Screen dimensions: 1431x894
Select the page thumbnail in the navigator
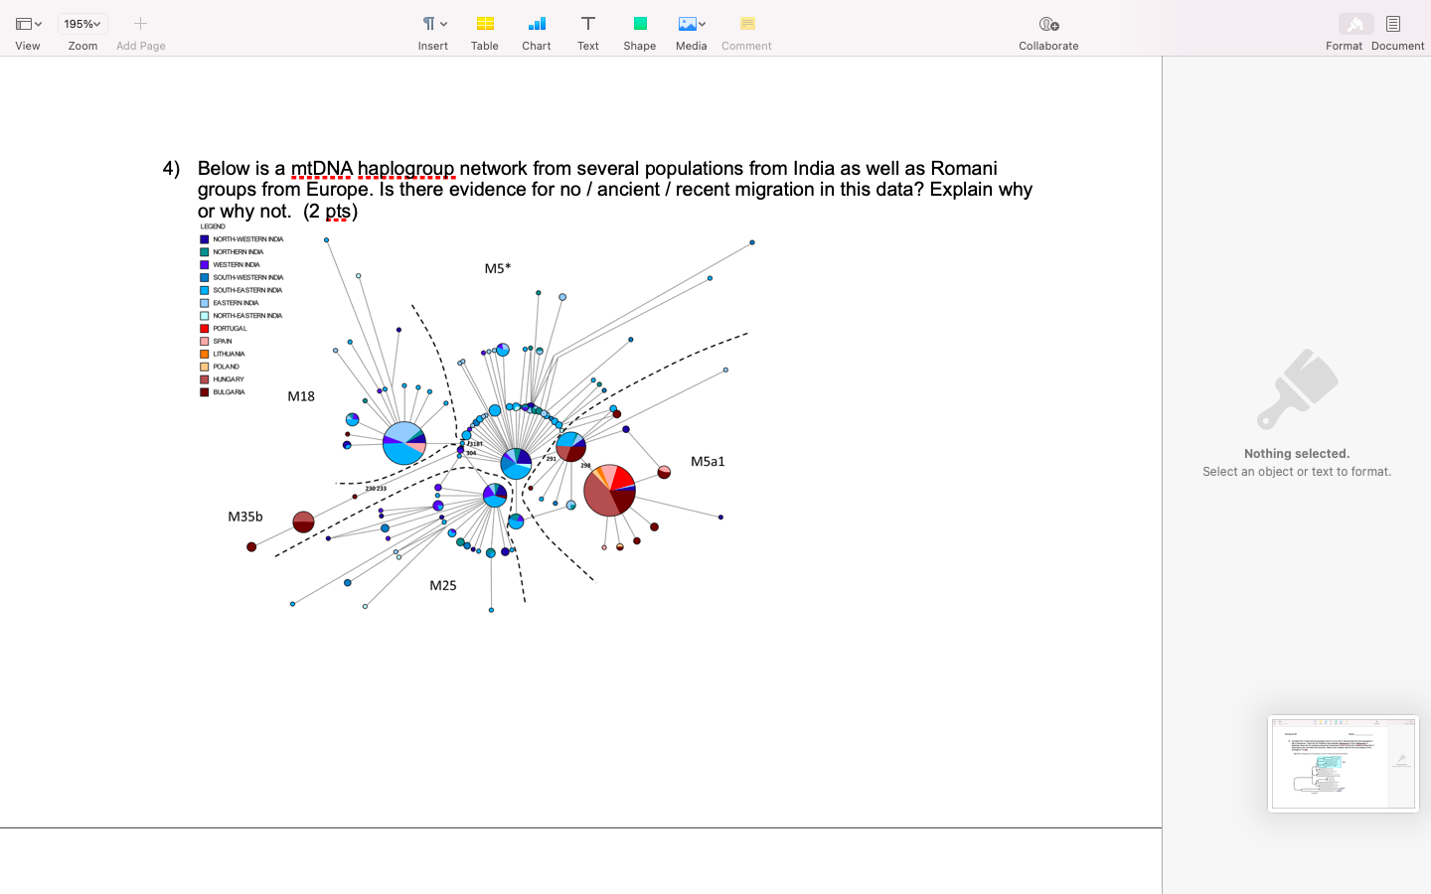[1343, 763]
